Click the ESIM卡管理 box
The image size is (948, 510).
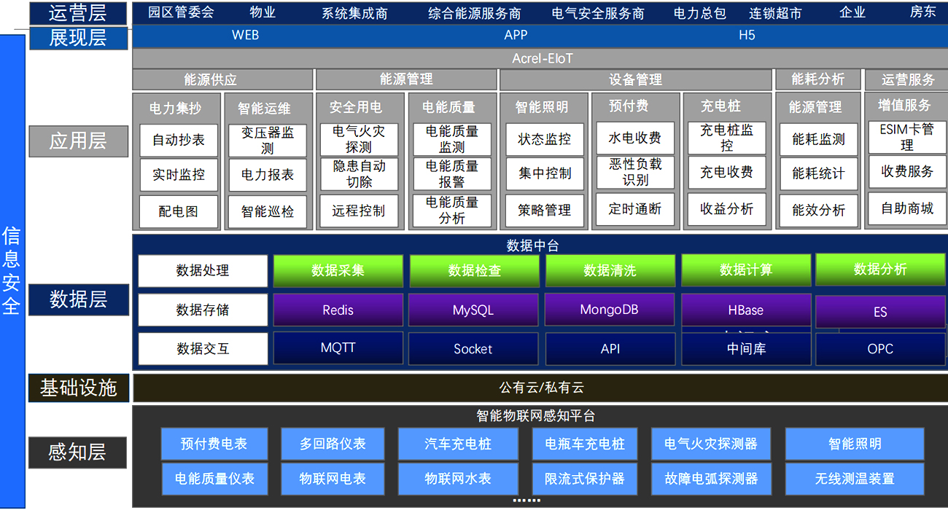click(906, 137)
